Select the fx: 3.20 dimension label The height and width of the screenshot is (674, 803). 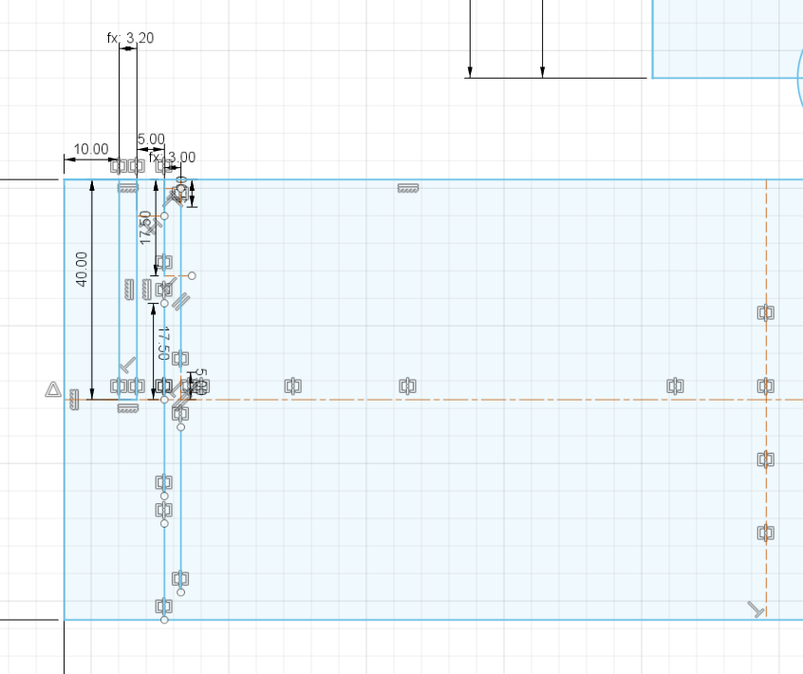(130, 38)
